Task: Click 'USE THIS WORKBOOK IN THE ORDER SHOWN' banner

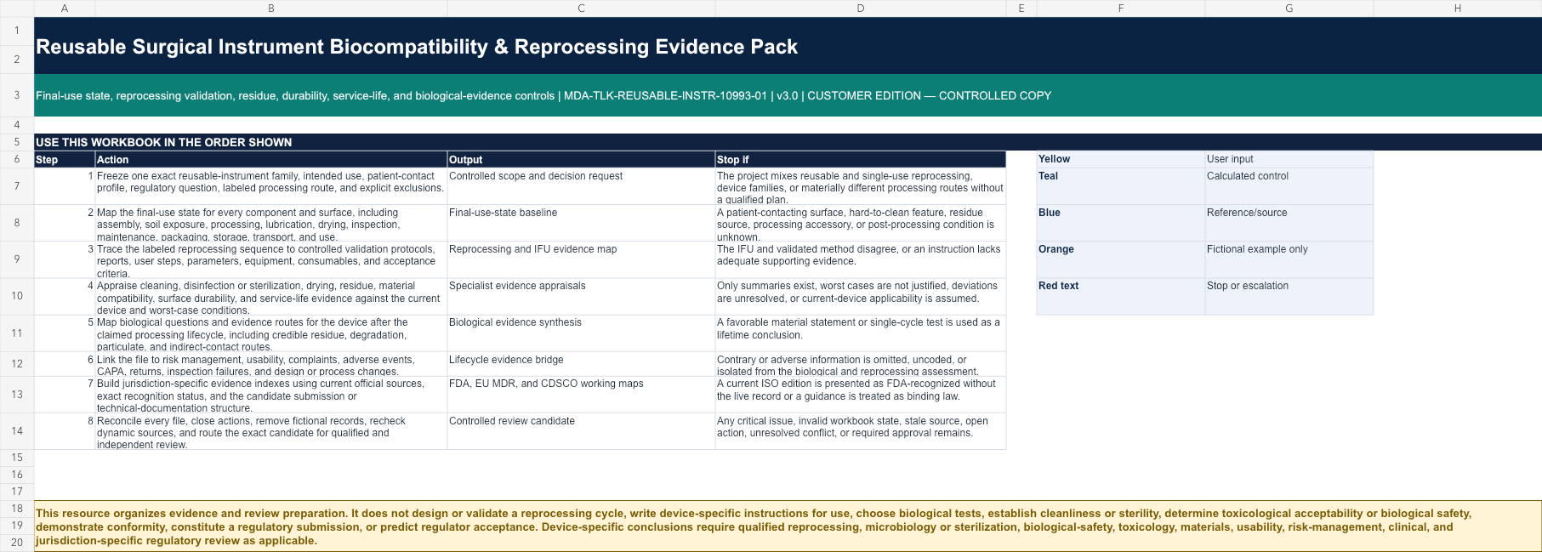Action: coord(788,142)
